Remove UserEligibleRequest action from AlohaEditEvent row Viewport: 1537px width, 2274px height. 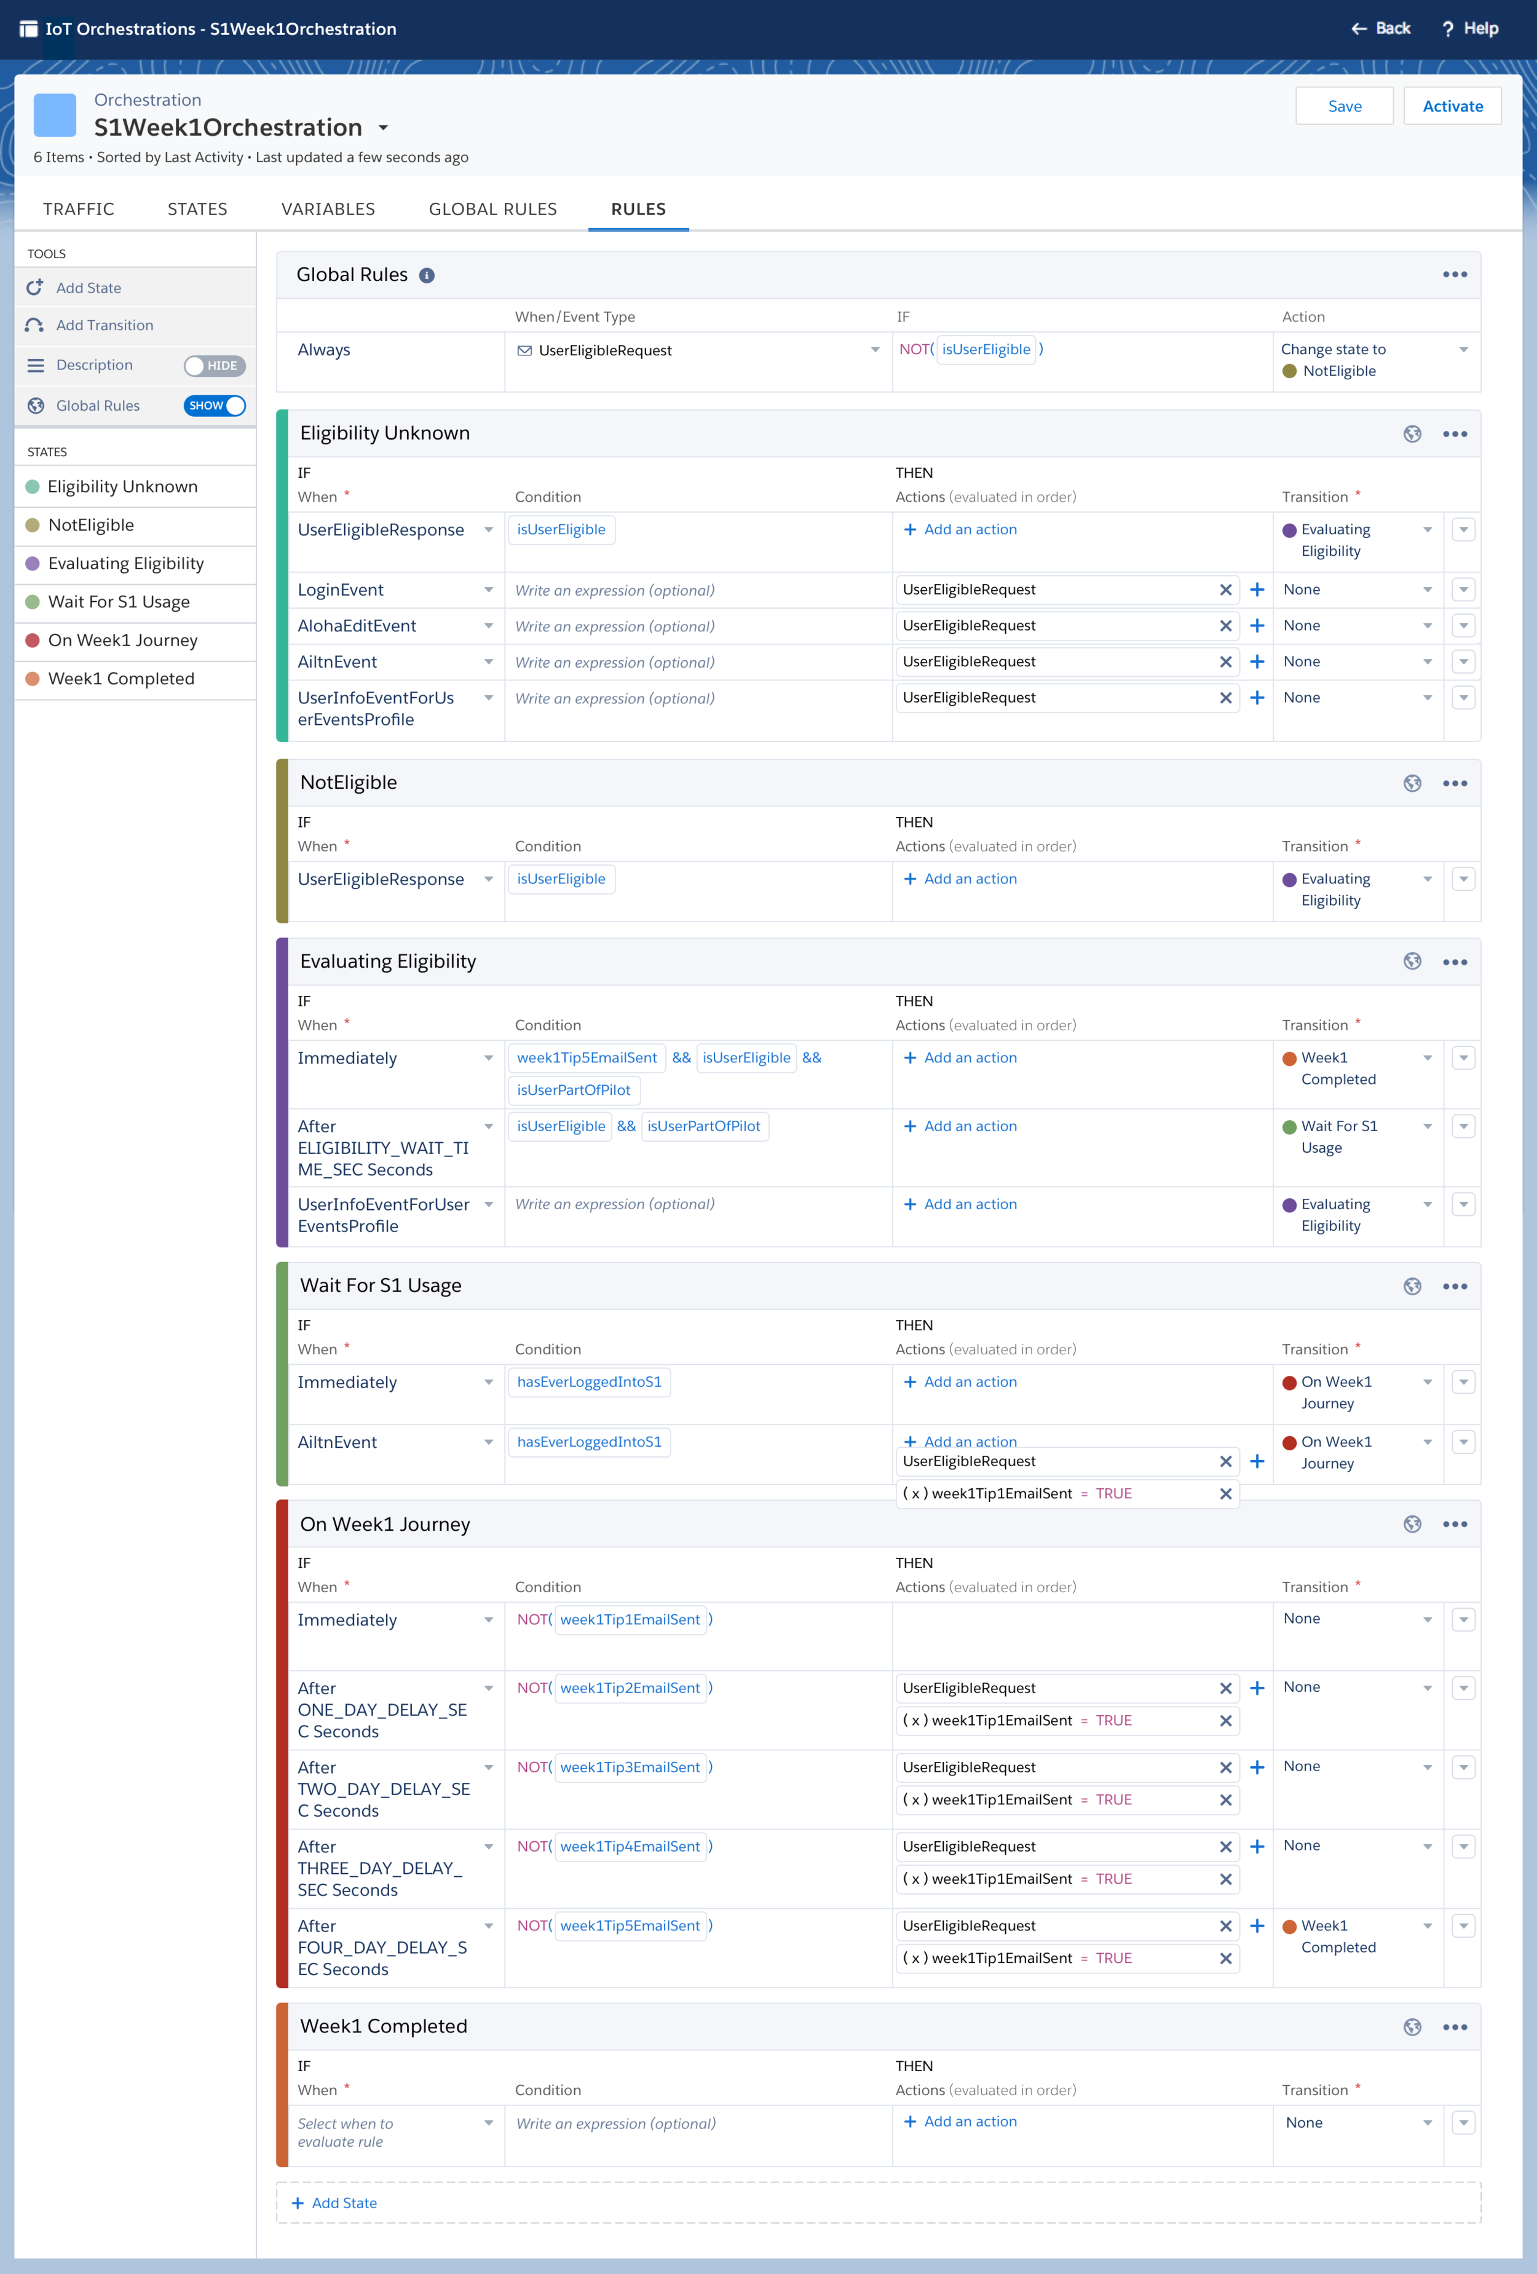point(1225,626)
